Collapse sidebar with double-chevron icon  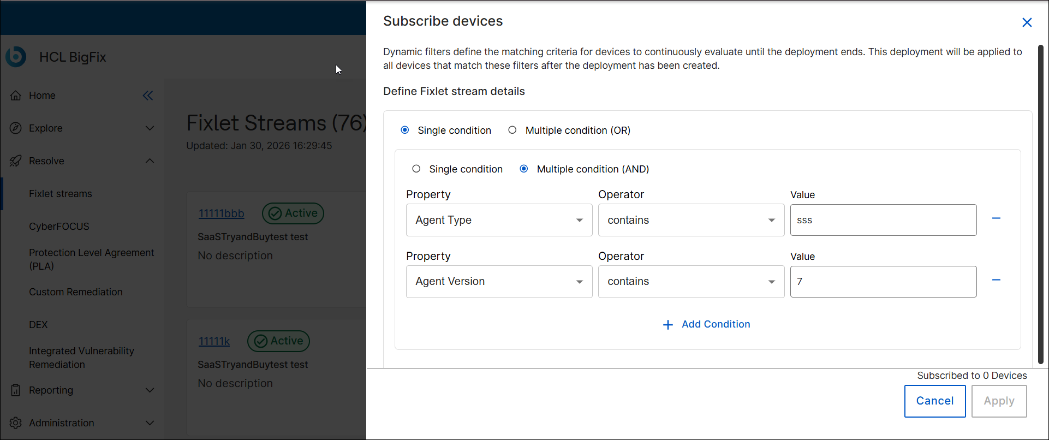click(148, 96)
